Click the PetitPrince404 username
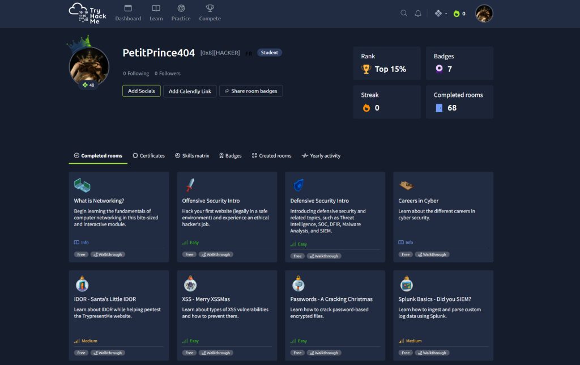 click(159, 53)
